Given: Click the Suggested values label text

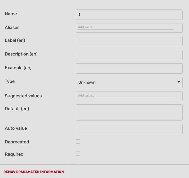Looking at the screenshot, I should coord(23,96).
